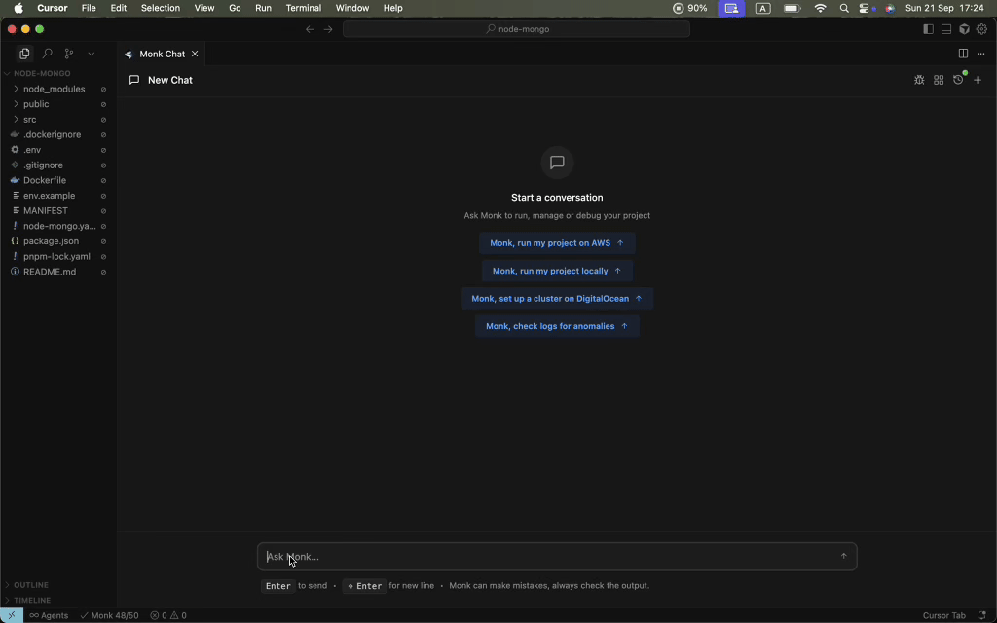Open the cube icon in title bar
Screen dimensions: 997x623
pyautogui.click(x=965, y=29)
